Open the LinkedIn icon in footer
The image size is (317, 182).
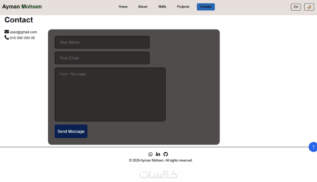click(158, 154)
